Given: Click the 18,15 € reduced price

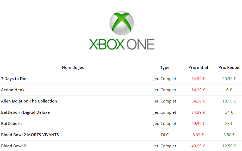Looking at the screenshot, I should click(229, 101).
